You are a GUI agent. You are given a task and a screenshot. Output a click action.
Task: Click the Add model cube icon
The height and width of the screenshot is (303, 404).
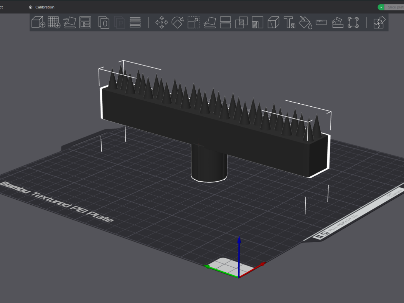pos(38,22)
